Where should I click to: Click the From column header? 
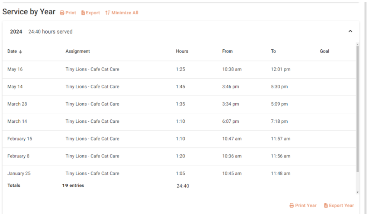pos(227,51)
